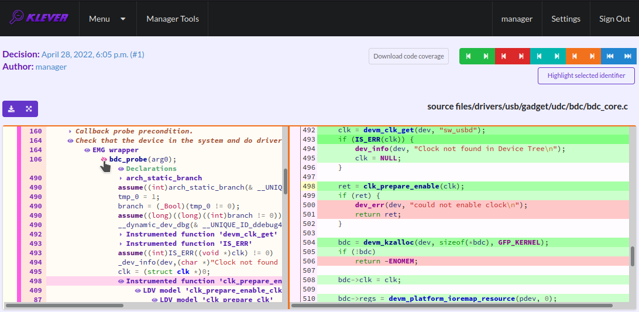The height and width of the screenshot is (312, 639).
Task: Go to previous orange marker
Action: coord(574,56)
